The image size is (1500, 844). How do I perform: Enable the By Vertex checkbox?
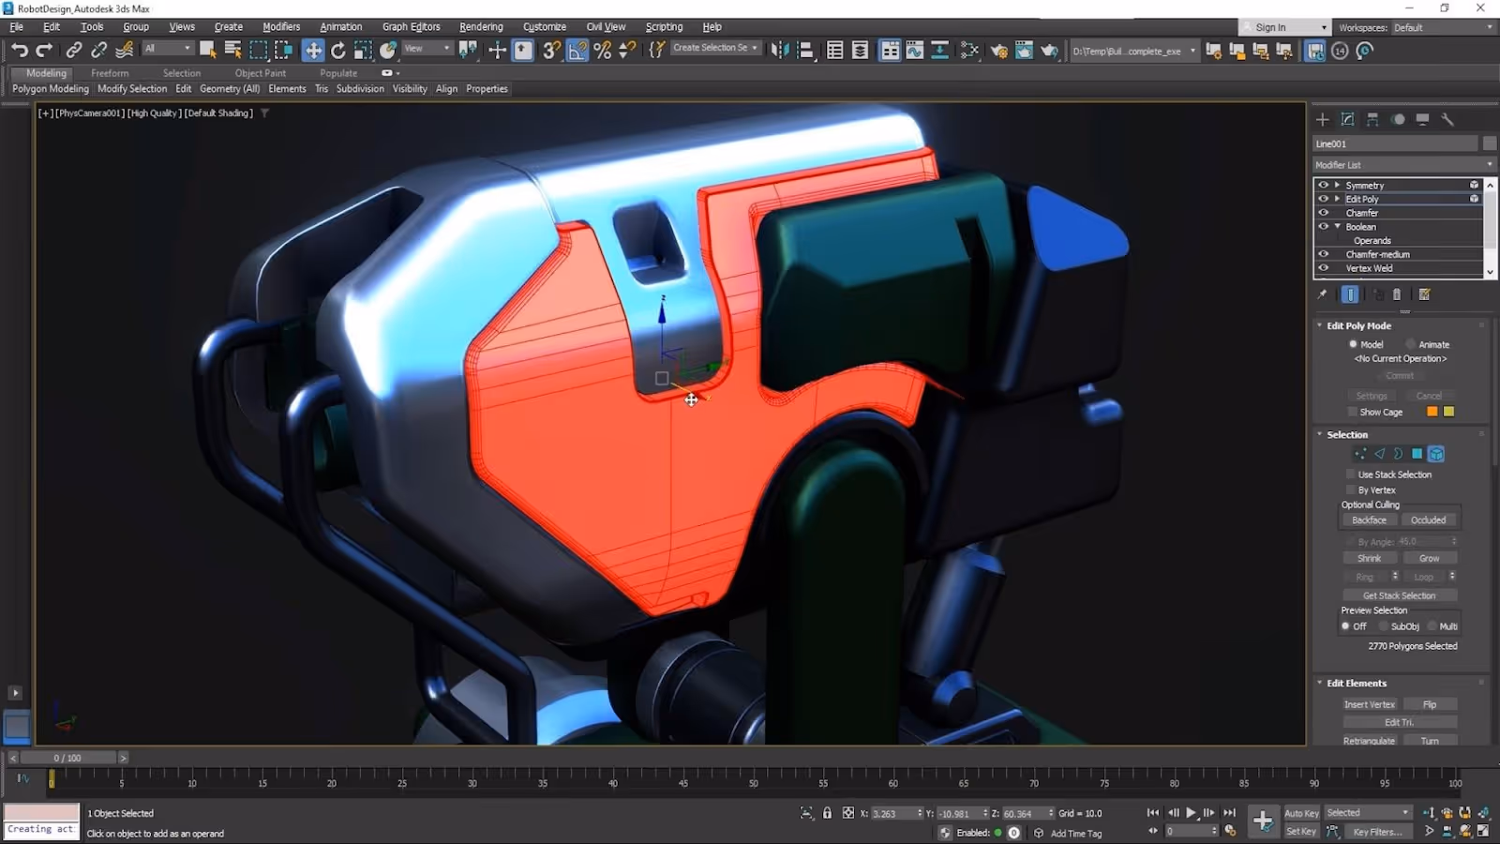click(1351, 490)
